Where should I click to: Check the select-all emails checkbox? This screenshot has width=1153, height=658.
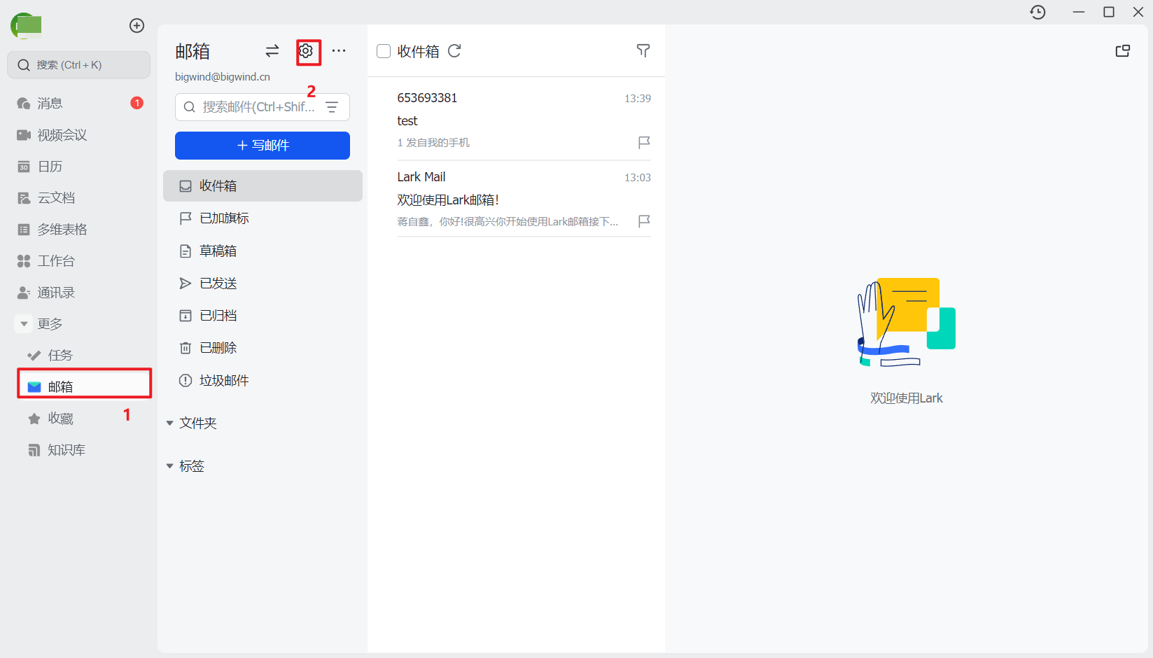coord(384,50)
